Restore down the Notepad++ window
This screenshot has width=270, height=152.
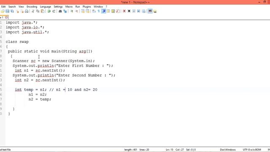point(265,2)
